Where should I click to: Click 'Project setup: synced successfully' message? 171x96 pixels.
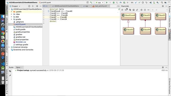click(x=32, y=70)
